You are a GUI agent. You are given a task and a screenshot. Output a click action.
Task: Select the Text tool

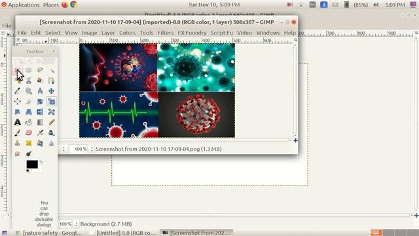click(18, 123)
